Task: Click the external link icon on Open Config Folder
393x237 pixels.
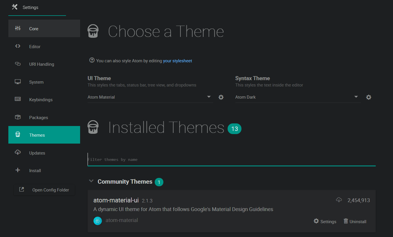Action: click(x=22, y=189)
